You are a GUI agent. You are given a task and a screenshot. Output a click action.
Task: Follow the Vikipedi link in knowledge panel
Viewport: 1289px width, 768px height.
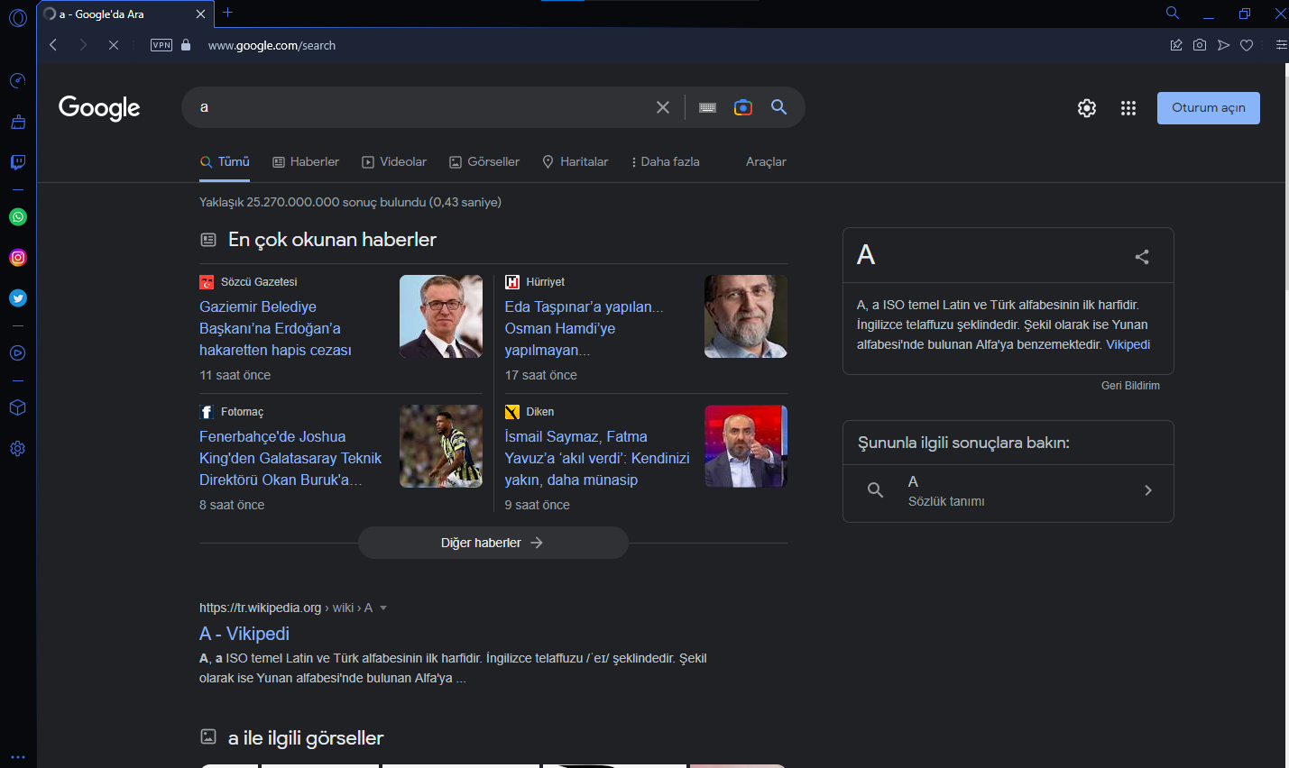click(x=1128, y=345)
